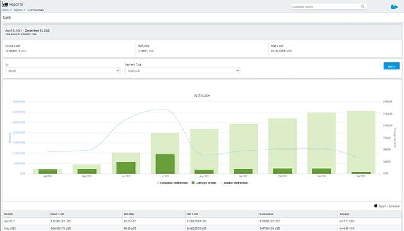Toggle the Average legend entry
Image resolution: width=404 pixels, height=231 pixels.
coord(234,183)
